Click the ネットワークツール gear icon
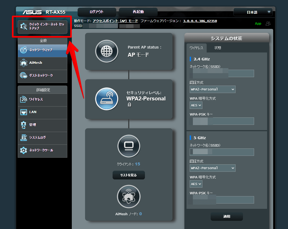 tap(24, 150)
